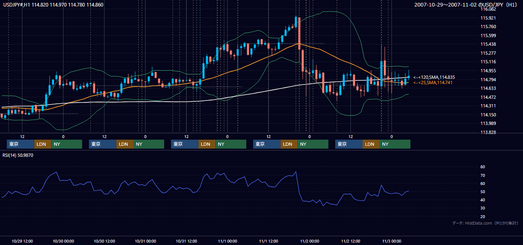
Task: Click the 10/31 00:00 date label
Action: 145,241
